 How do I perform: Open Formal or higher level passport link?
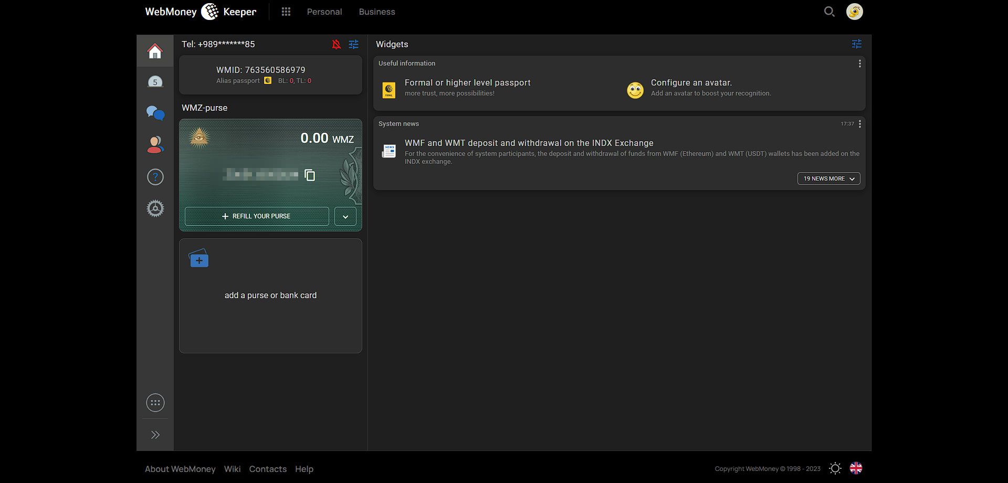pyautogui.click(x=467, y=83)
